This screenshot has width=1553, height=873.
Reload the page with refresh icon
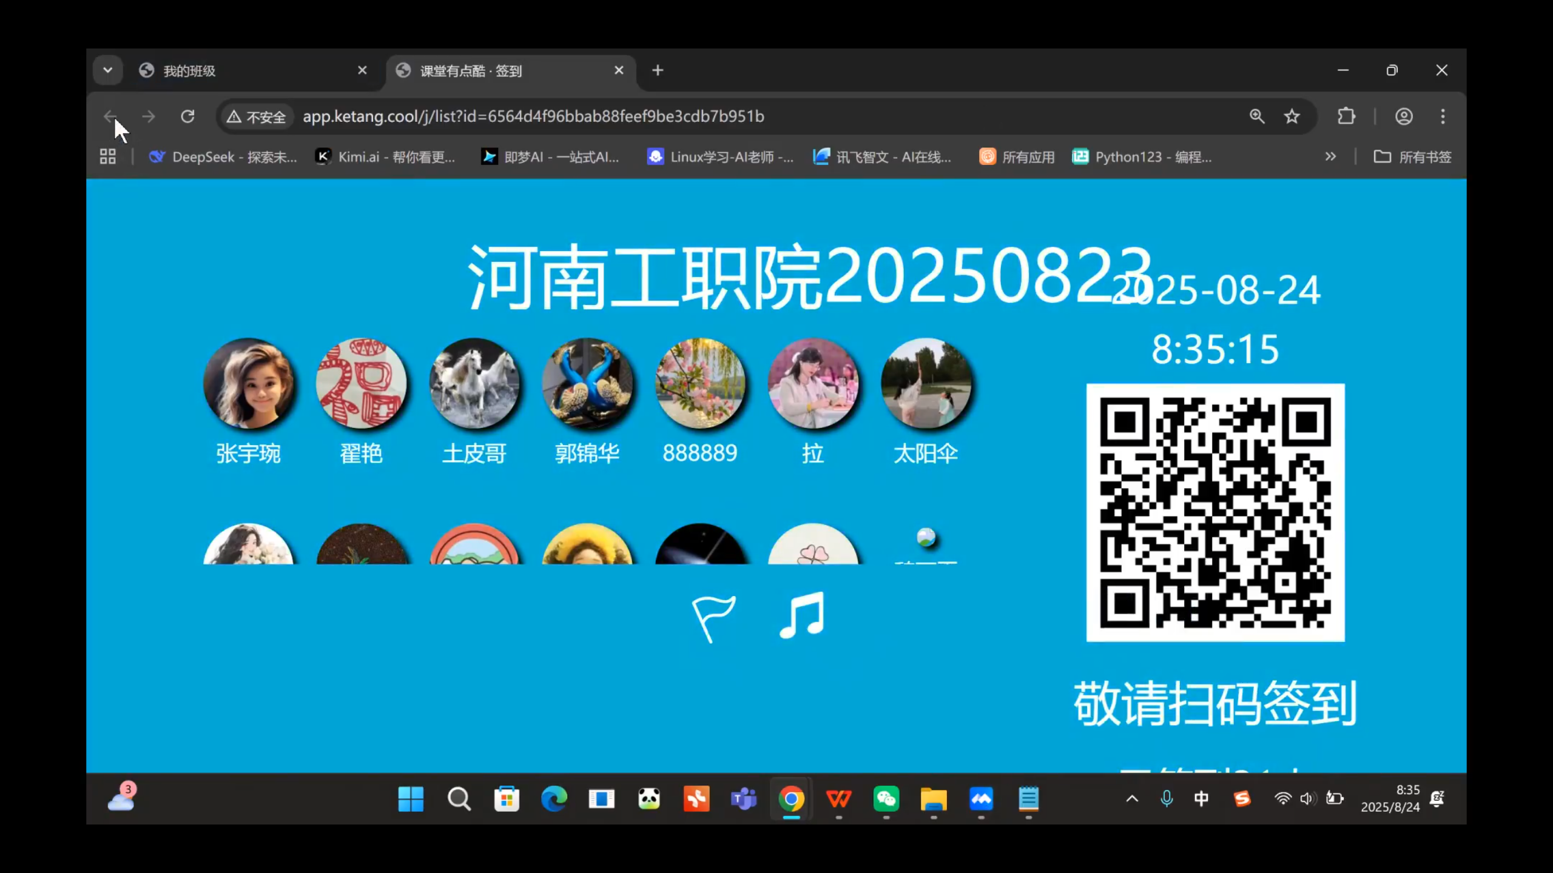tap(187, 116)
